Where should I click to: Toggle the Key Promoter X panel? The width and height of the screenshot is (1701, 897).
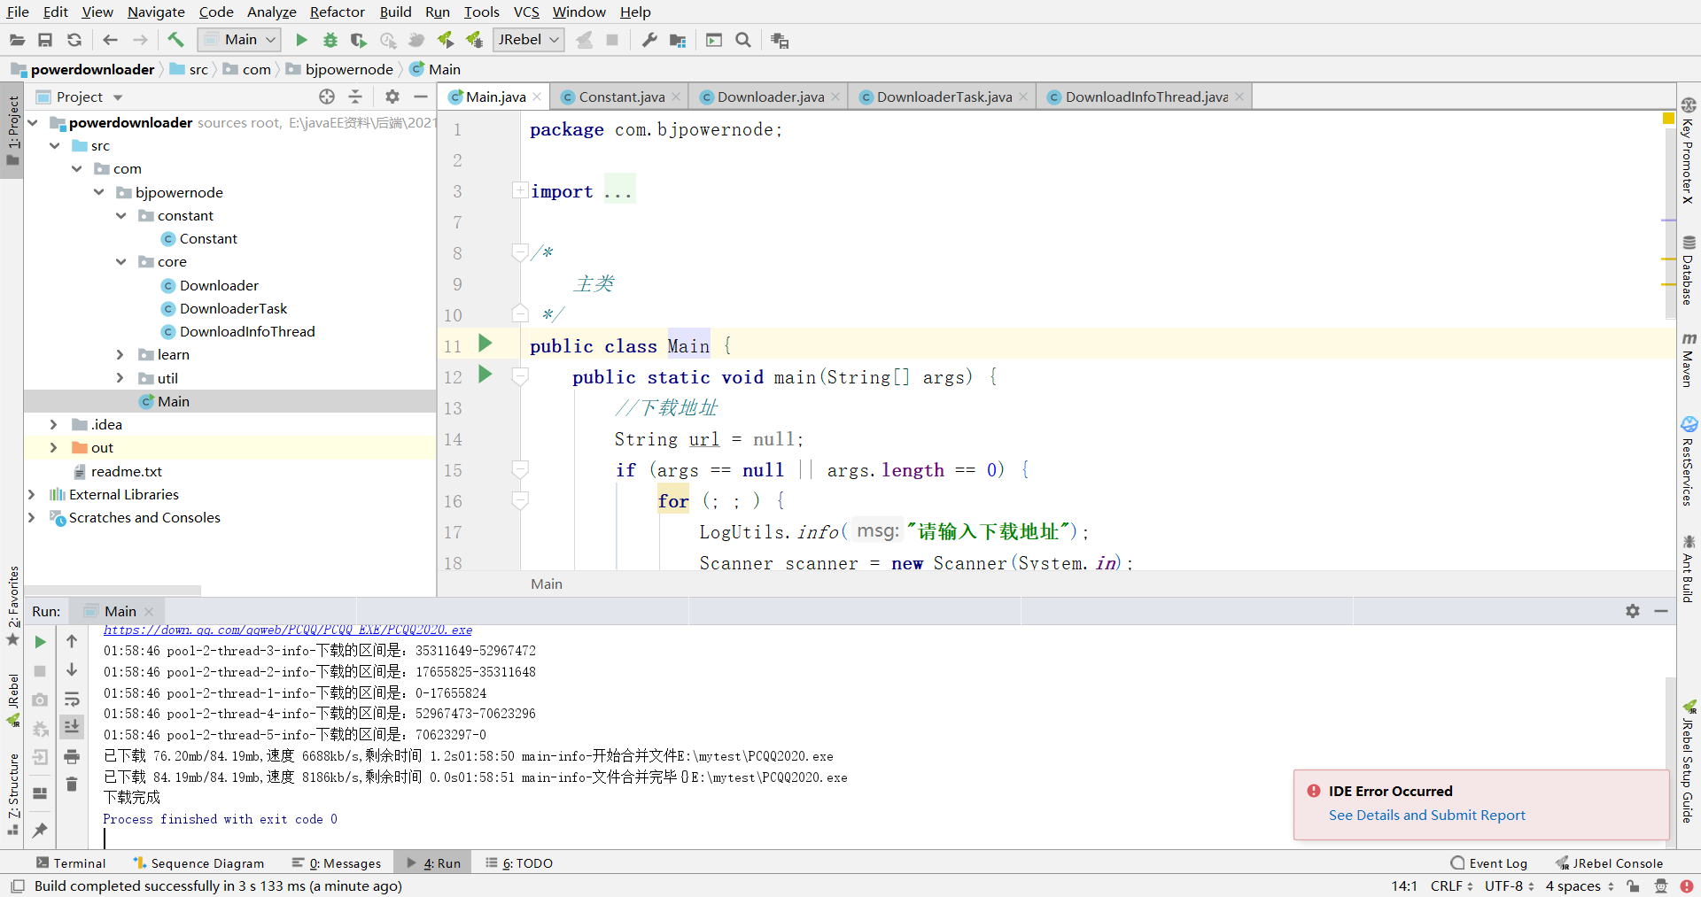coord(1688,151)
